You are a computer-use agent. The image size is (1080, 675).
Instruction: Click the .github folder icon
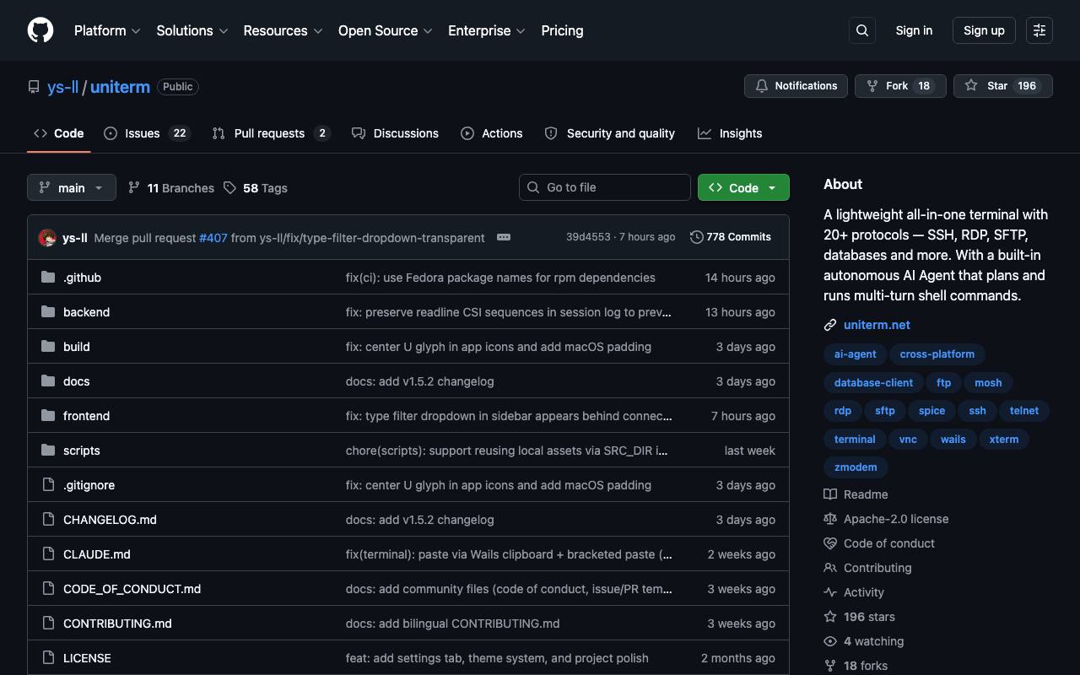[48, 278]
